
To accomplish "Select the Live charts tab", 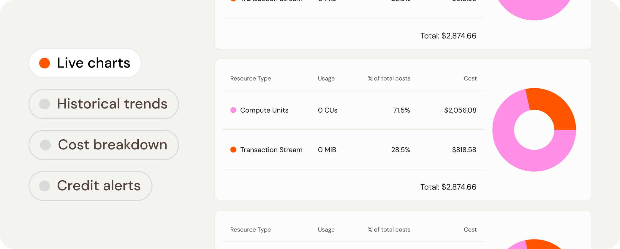I will (85, 63).
